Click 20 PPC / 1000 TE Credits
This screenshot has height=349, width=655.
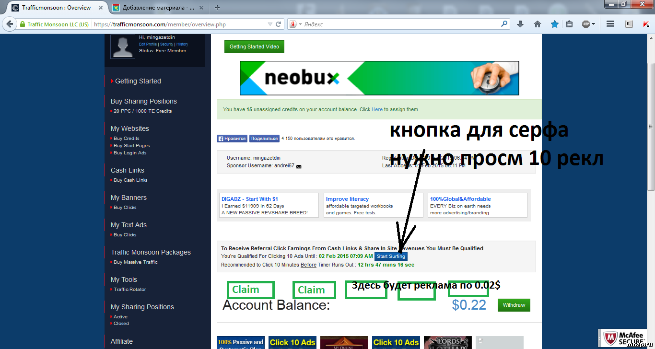pos(142,111)
